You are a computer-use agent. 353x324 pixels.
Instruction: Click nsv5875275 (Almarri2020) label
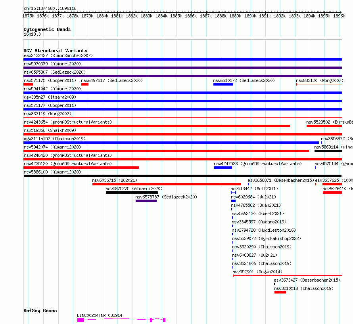pos(134,189)
